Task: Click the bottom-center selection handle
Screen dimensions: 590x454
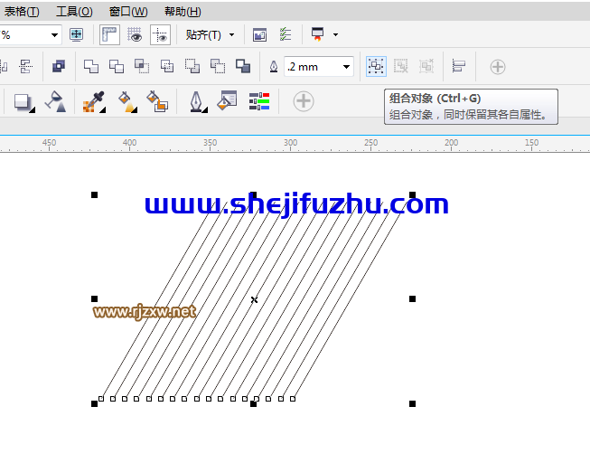Action: [x=253, y=403]
